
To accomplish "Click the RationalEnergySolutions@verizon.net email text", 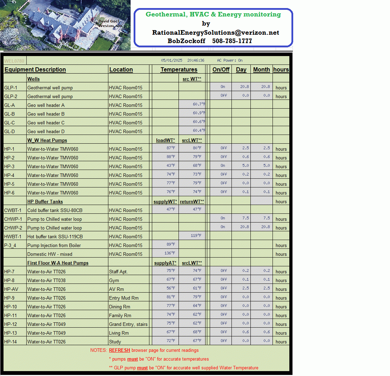I will (216, 33).
